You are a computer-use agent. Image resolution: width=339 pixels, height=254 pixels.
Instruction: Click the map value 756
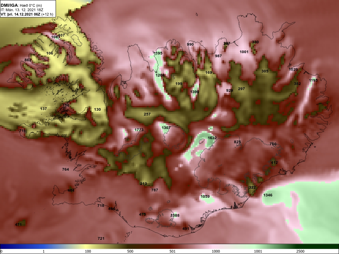66,105
